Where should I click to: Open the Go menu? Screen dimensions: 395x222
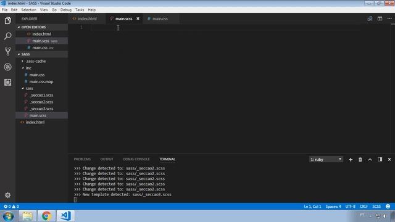[54, 10]
